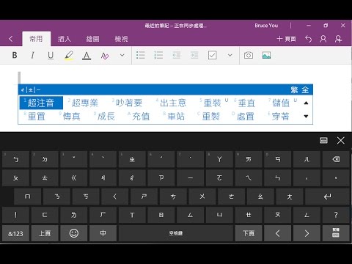This screenshot has height=264, width=352.
Task: Select the candidate 成長
Action: click(x=106, y=117)
